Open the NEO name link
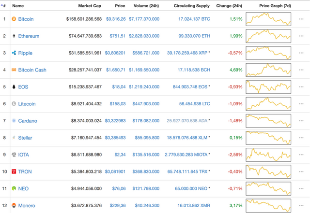 23,188
